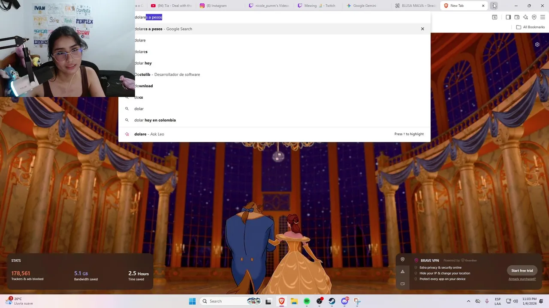Open Leo AI sparkle icon in toolbar

point(525,17)
